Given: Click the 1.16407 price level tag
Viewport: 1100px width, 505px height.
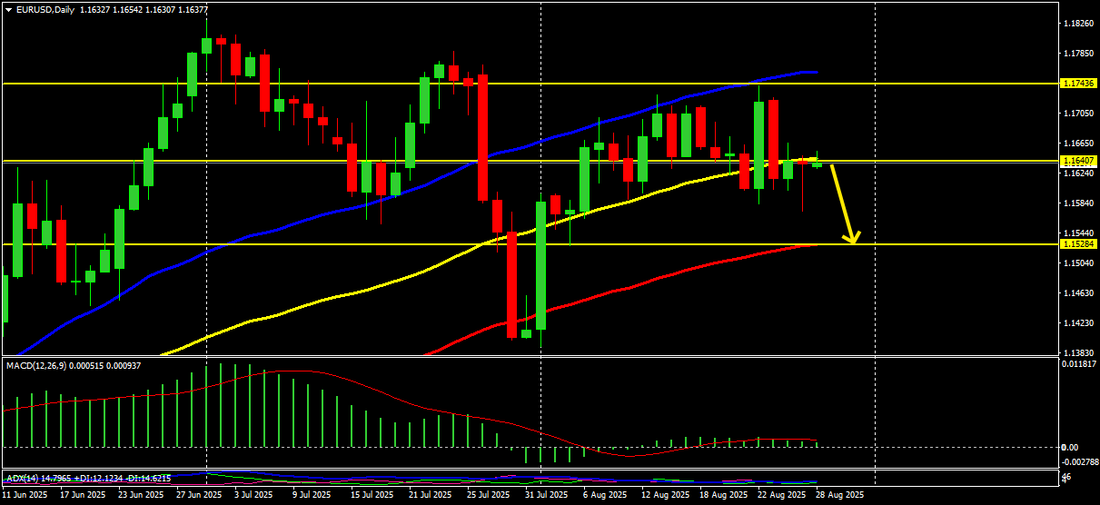Looking at the screenshot, I should pyautogui.click(x=1079, y=161).
